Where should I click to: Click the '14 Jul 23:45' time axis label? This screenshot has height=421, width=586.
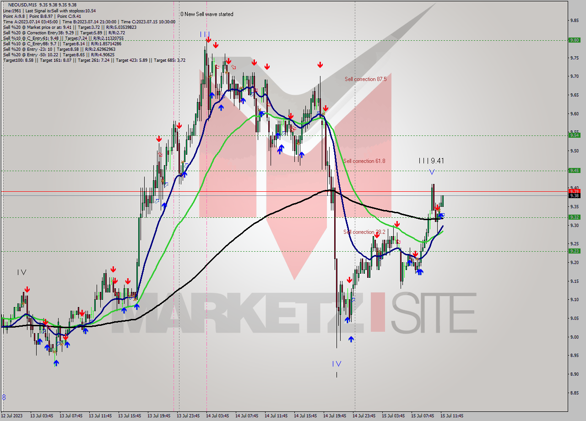(x=364, y=416)
